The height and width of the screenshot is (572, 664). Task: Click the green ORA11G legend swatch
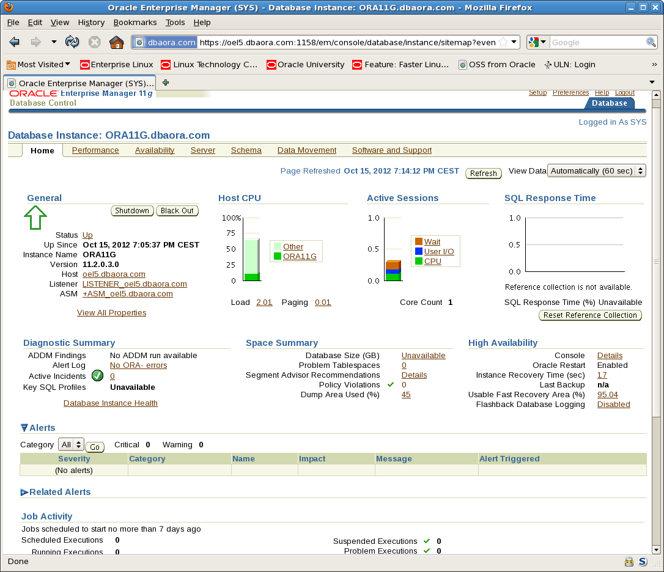pyautogui.click(x=278, y=256)
